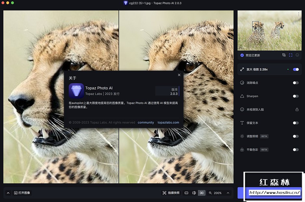The height and width of the screenshot is (202, 305).
Task: Click the 预览已更新 status label
Action: 253,55
